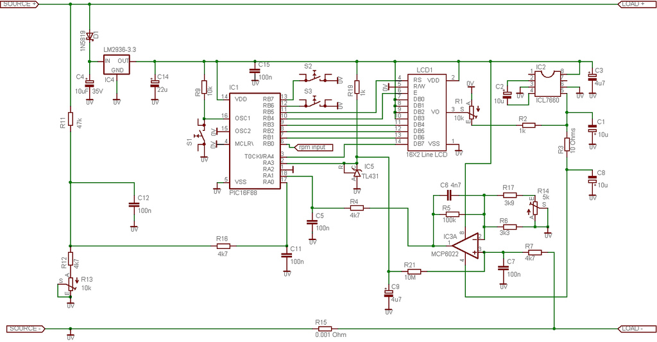The height and width of the screenshot is (342, 657).
Task: Click the SOURCE - connector label
Action: coord(26,329)
